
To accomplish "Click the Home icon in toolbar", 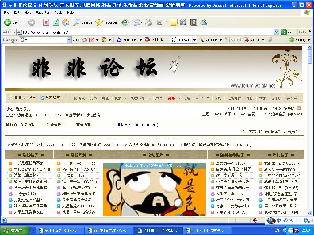I will (x=66, y=22).
